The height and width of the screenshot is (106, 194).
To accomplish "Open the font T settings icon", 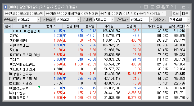I will pyautogui.click(x=168, y=7).
